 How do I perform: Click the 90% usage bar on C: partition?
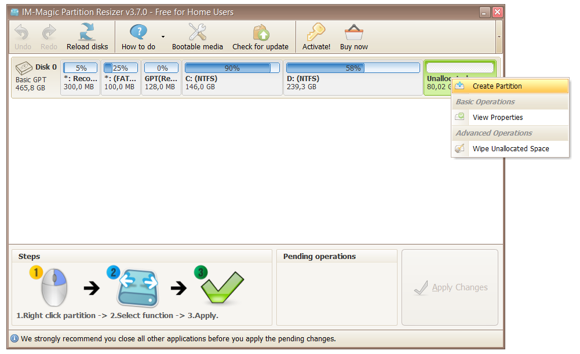(232, 68)
